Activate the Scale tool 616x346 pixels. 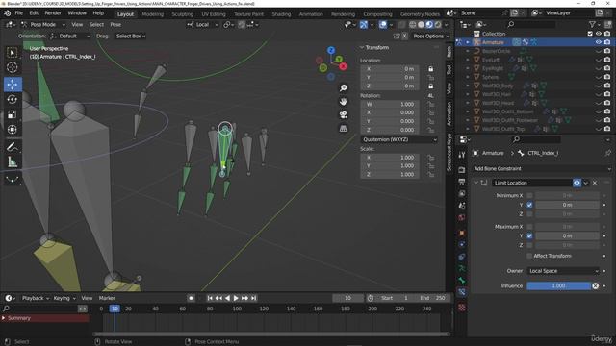point(13,114)
